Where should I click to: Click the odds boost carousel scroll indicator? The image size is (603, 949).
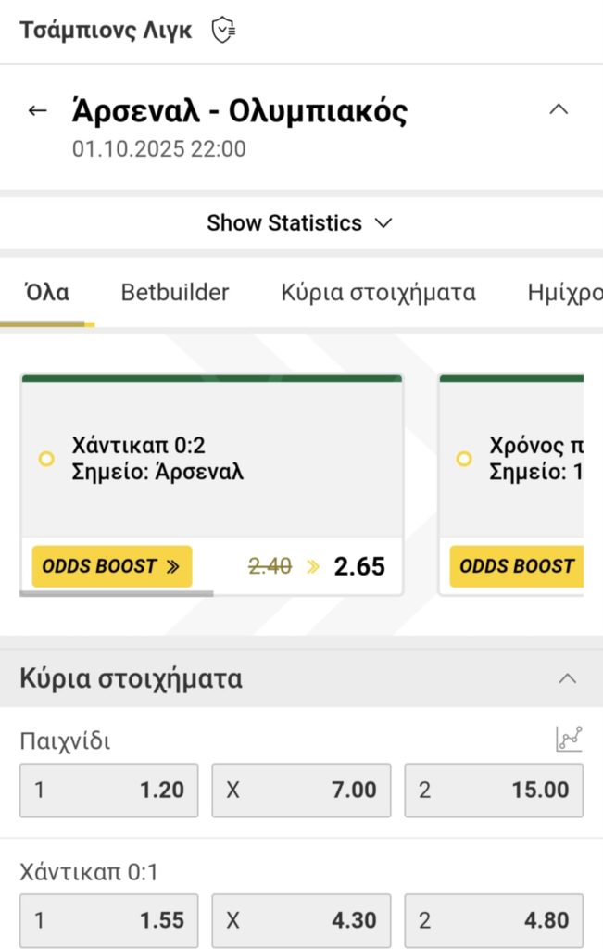[x=117, y=593]
